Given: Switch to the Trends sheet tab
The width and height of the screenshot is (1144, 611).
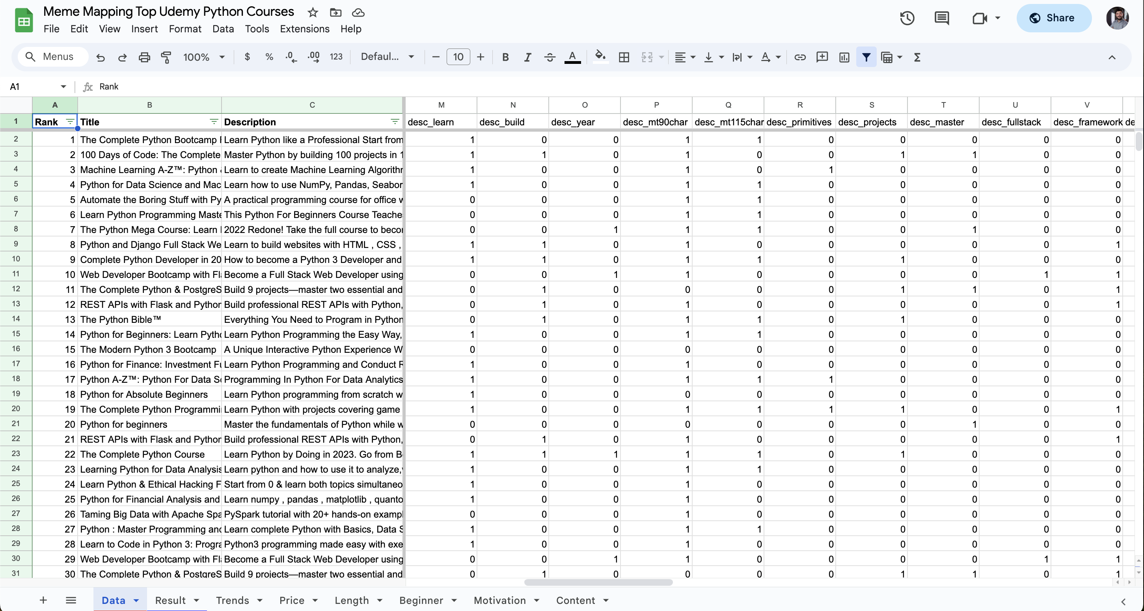Looking at the screenshot, I should pos(239,600).
